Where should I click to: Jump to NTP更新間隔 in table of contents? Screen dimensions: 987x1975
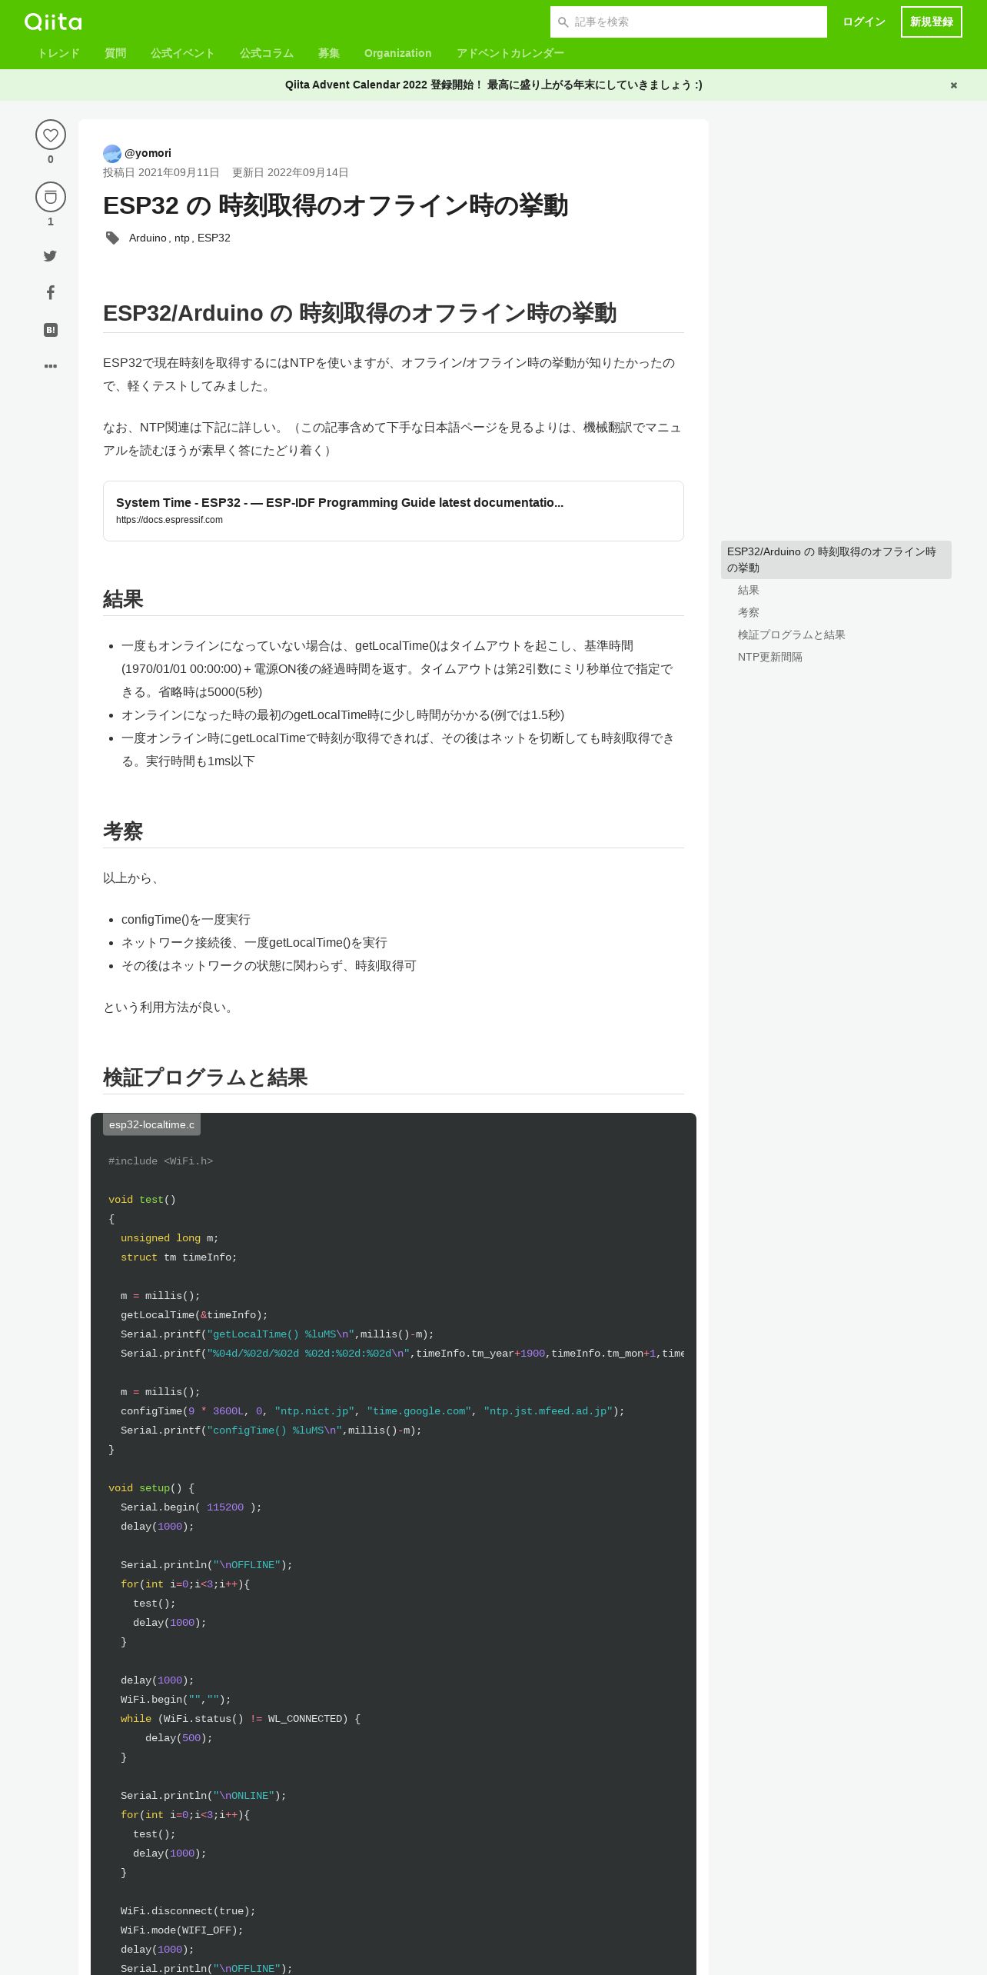[770, 657]
